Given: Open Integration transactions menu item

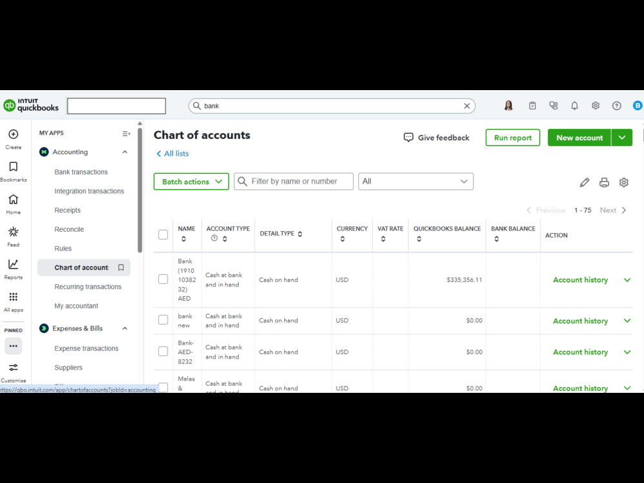Looking at the screenshot, I should tap(89, 191).
